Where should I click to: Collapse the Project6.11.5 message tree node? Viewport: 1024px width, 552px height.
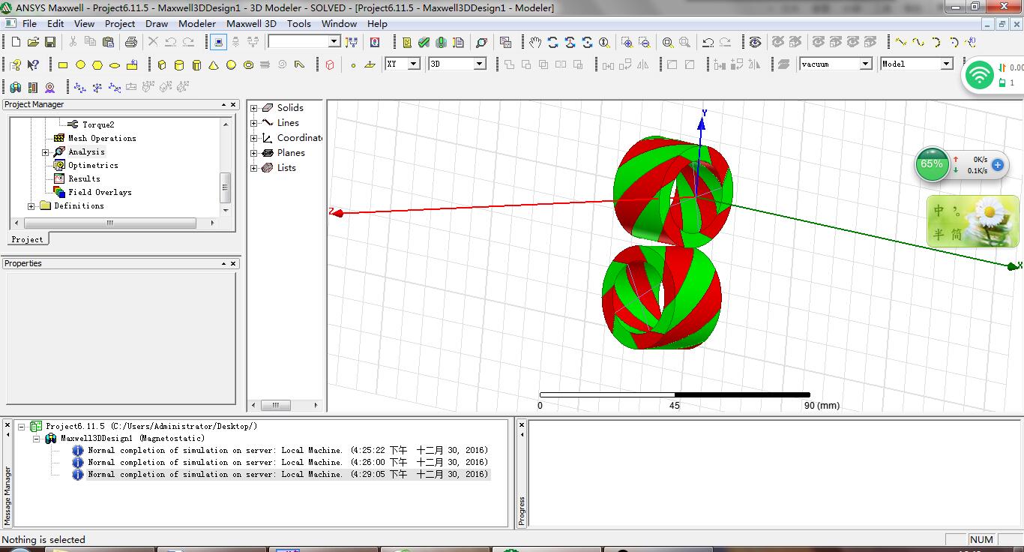22,427
